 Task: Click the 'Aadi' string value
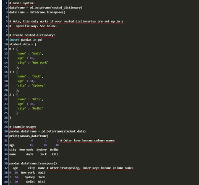[37, 53]
